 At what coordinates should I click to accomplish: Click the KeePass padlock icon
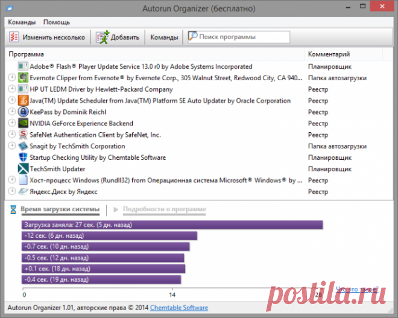pos(23,112)
